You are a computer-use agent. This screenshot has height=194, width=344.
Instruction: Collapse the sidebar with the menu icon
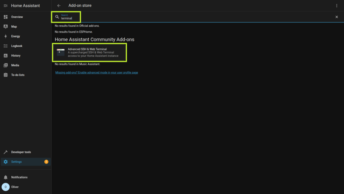pos(5,6)
